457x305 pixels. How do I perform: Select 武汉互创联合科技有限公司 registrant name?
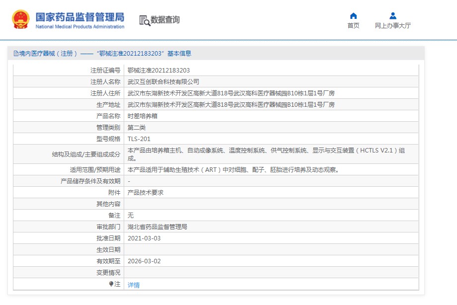[163, 81]
